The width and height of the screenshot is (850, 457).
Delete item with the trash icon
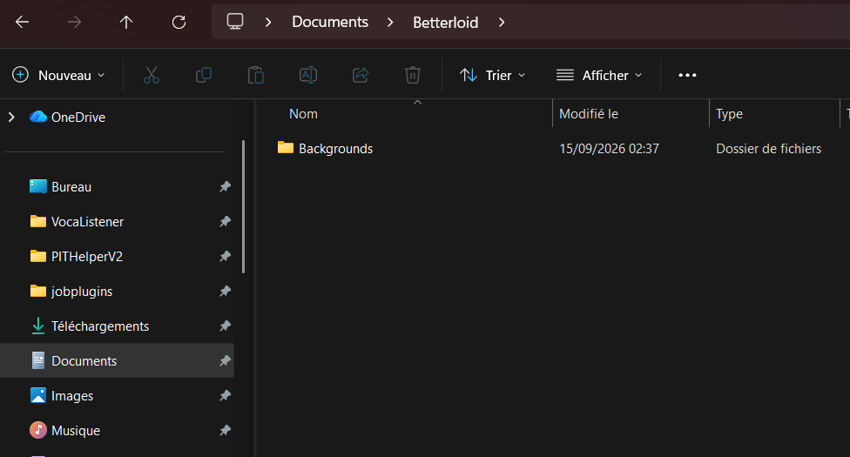(413, 75)
